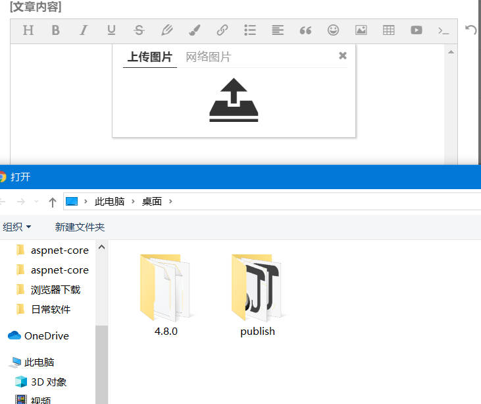This screenshot has height=404, width=481.
Task: Select 视频 in navigation pane
Action: click(x=33, y=399)
